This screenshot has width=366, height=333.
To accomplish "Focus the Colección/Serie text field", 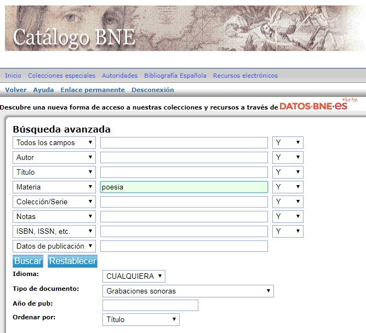I will click(x=184, y=202).
